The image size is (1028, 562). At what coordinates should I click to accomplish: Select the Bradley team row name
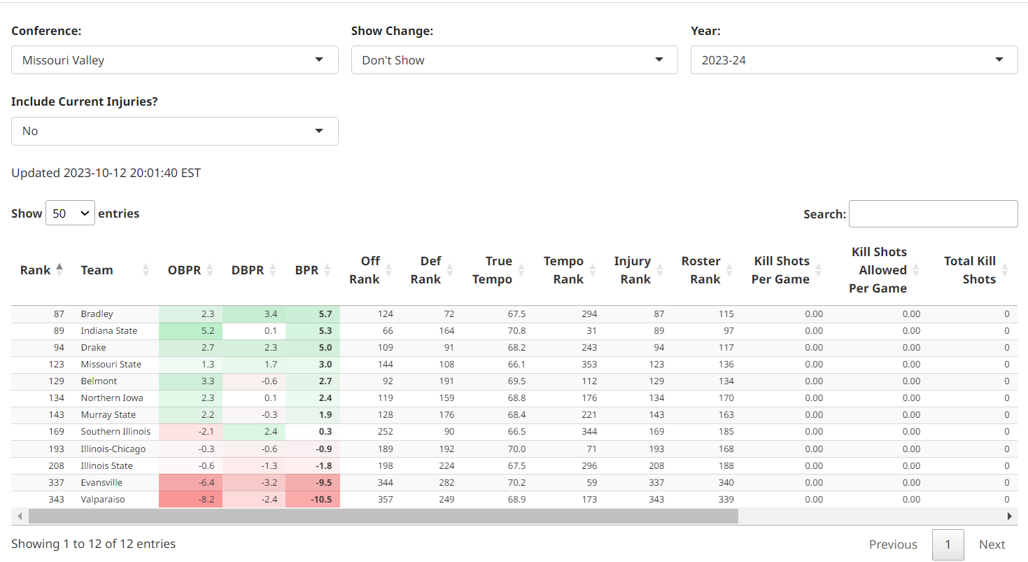[97, 314]
